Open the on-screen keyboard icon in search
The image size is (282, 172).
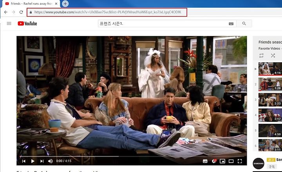pos(231,24)
